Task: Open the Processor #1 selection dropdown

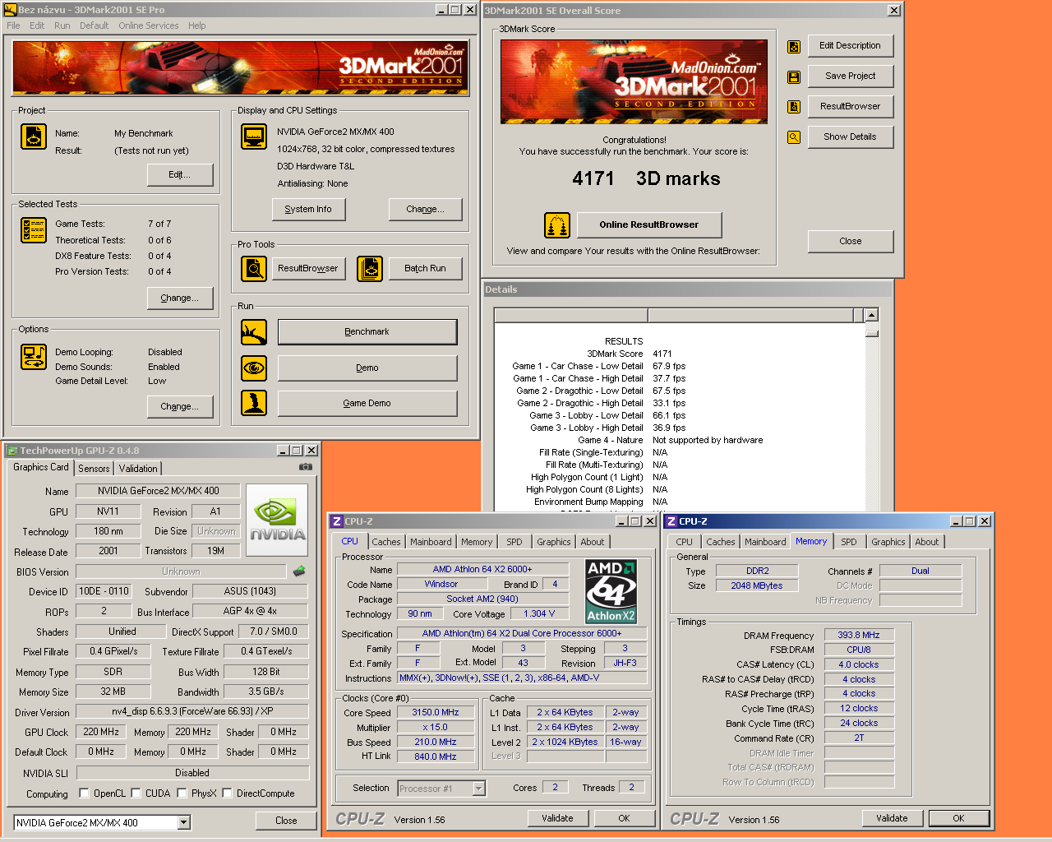Action: (x=479, y=789)
